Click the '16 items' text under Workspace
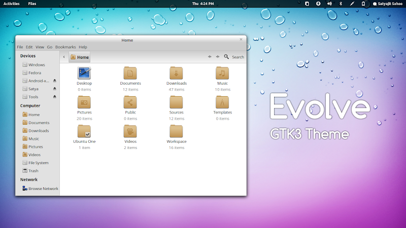Viewport: 406px width, 228px height. [176, 147]
